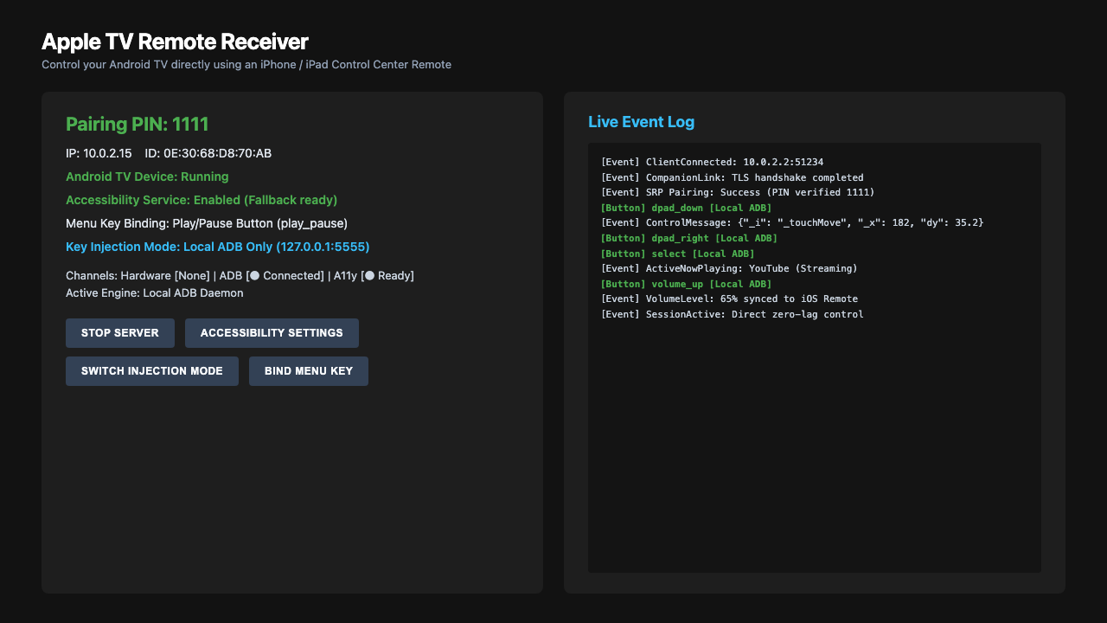
Task: Click the SRP Pairing: Success log entry
Action: [738, 192]
